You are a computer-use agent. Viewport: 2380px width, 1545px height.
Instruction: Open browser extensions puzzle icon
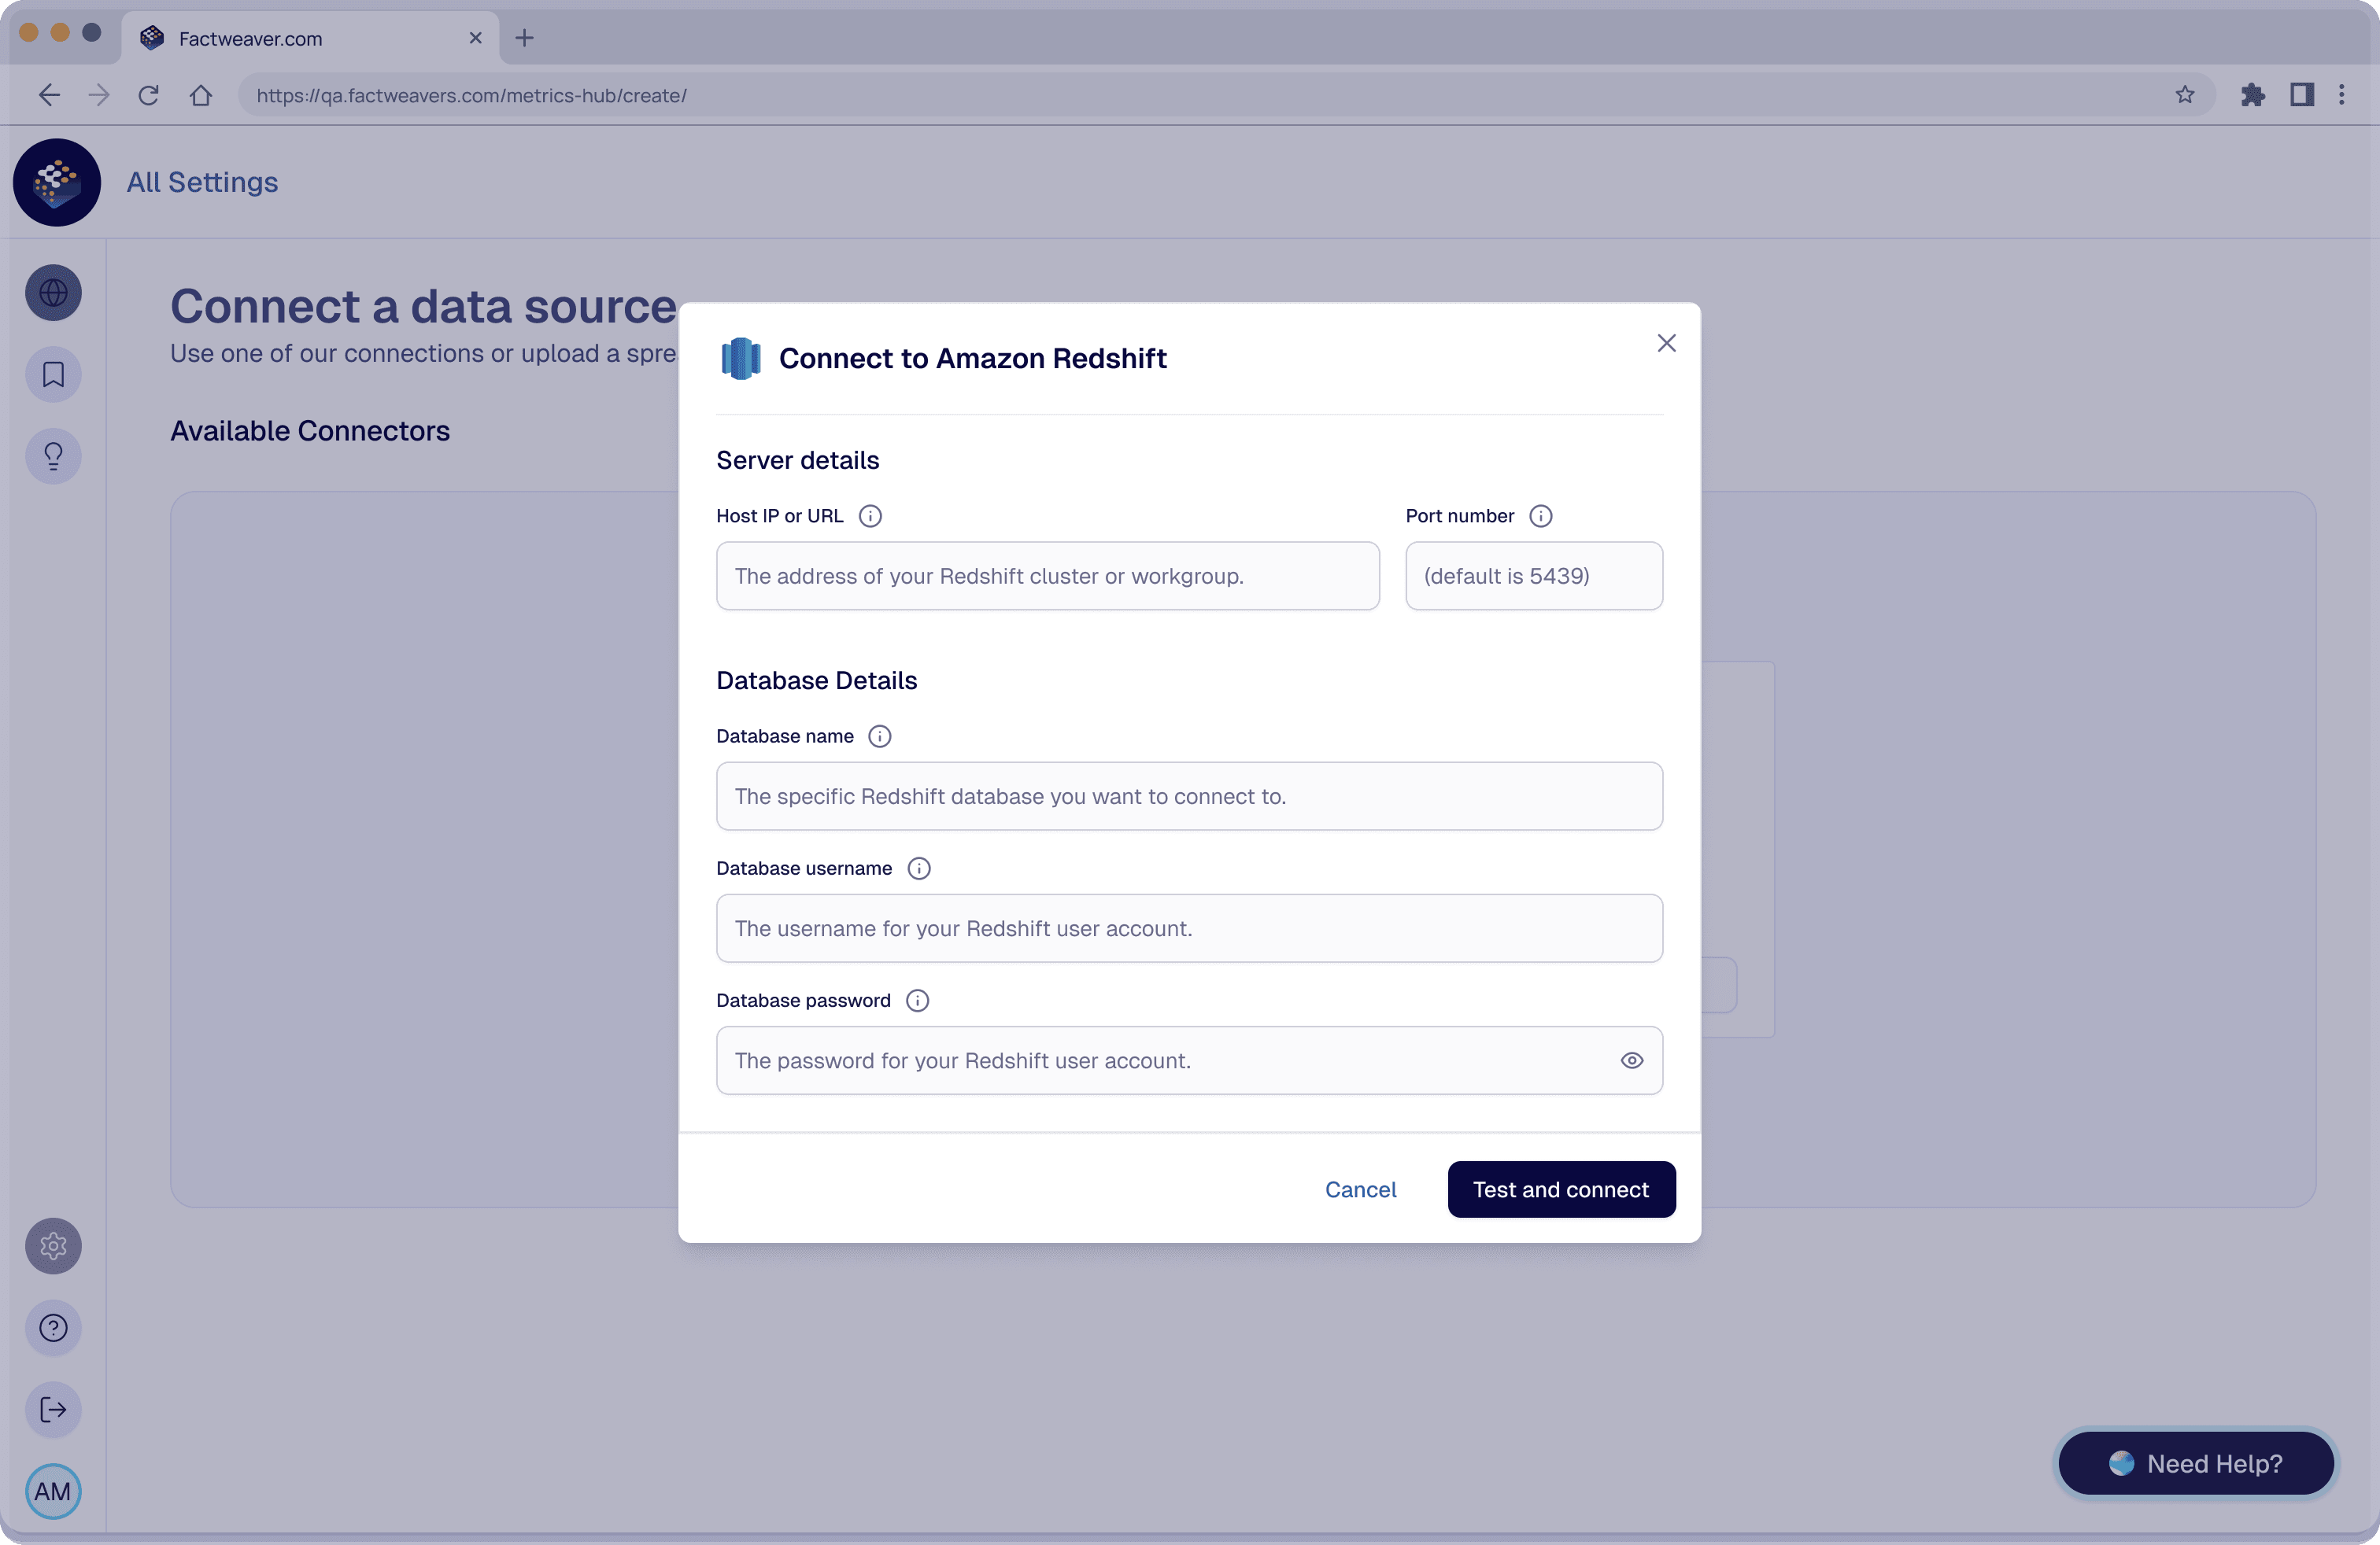point(2253,95)
